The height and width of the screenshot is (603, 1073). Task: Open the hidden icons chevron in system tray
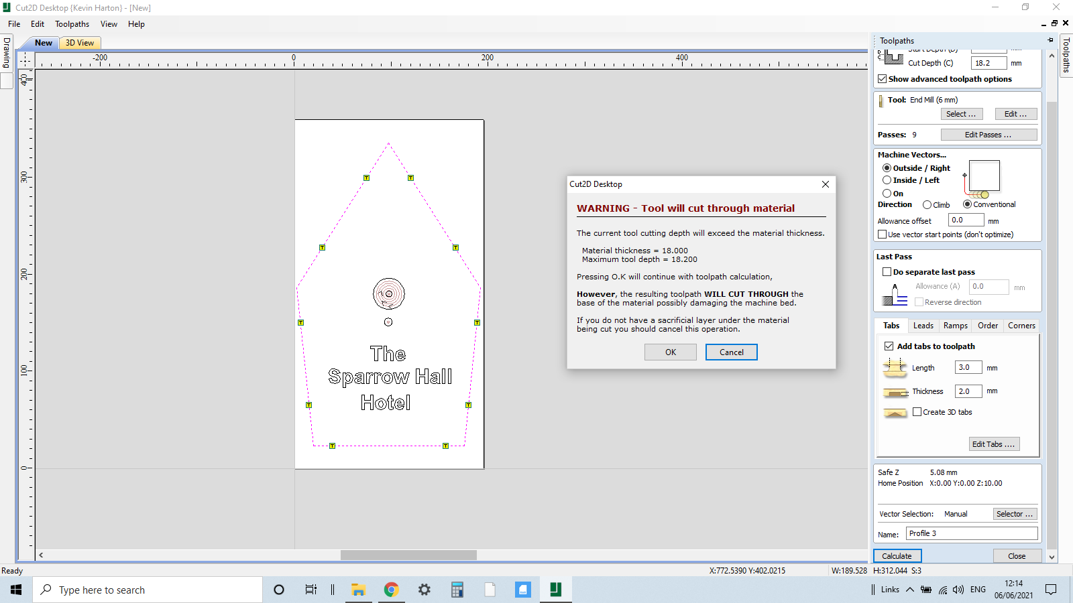point(909,590)
